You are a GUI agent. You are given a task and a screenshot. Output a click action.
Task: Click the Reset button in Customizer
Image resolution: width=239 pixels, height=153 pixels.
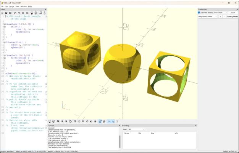233,13
